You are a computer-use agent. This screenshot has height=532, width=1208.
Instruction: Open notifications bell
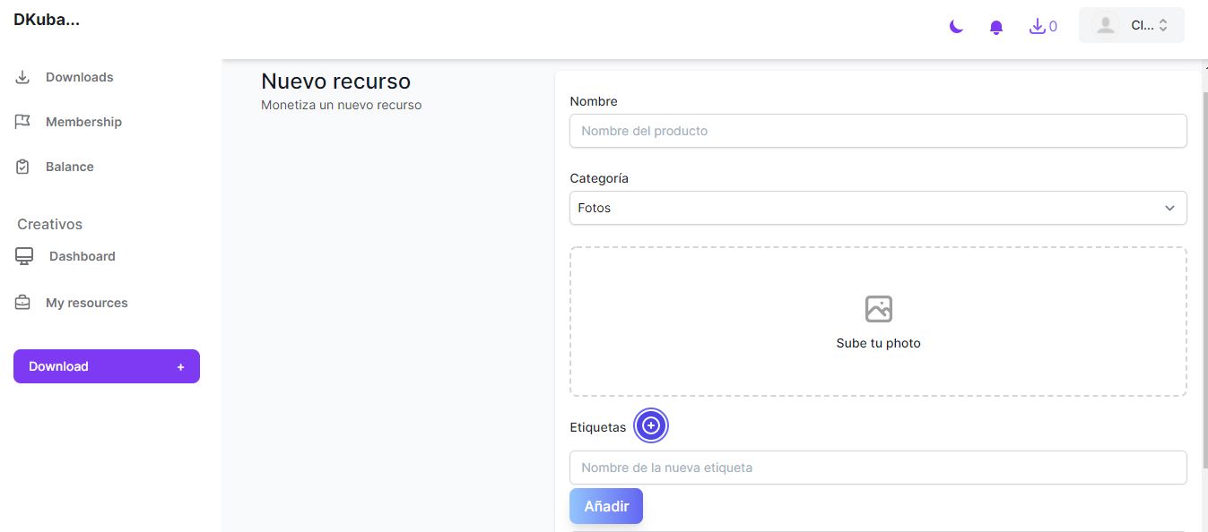coord(995,27)
